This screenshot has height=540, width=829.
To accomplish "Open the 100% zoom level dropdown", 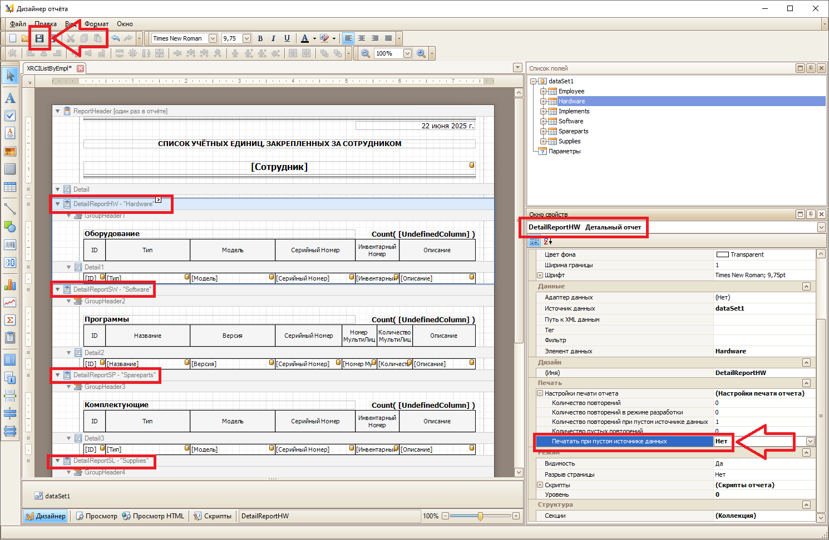I will coord(407,53).
